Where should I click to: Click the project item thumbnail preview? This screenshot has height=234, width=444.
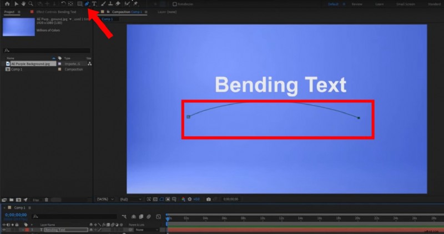pos(19,27)
